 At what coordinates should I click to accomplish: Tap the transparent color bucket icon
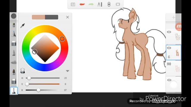tap(23, 71)
